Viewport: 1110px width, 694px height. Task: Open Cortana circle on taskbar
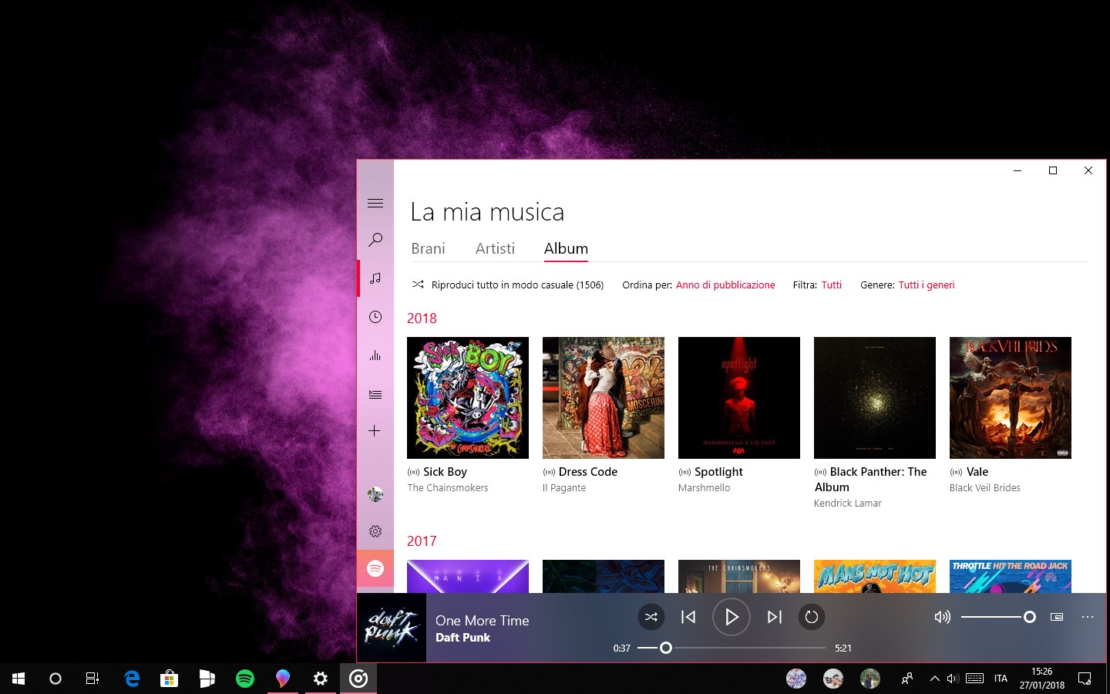tap(55, 679)
